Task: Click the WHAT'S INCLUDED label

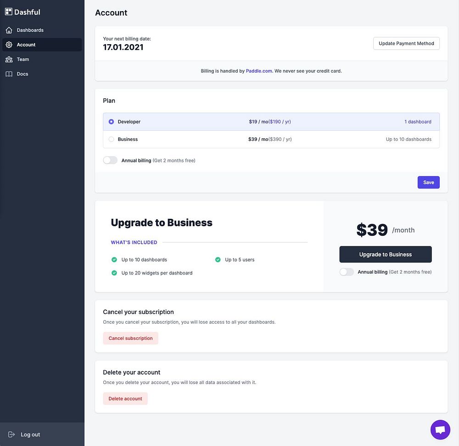Action: coord(134,242)
